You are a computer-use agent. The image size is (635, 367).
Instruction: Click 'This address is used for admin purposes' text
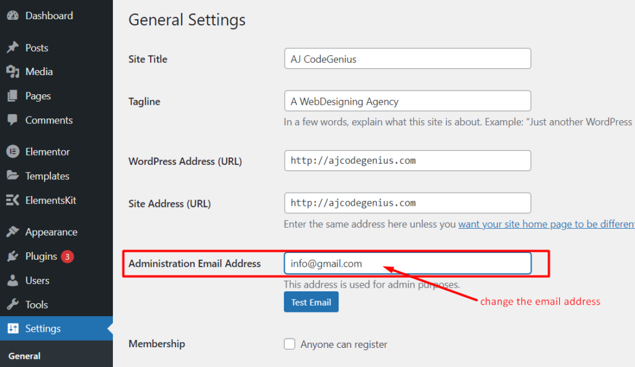372,285
